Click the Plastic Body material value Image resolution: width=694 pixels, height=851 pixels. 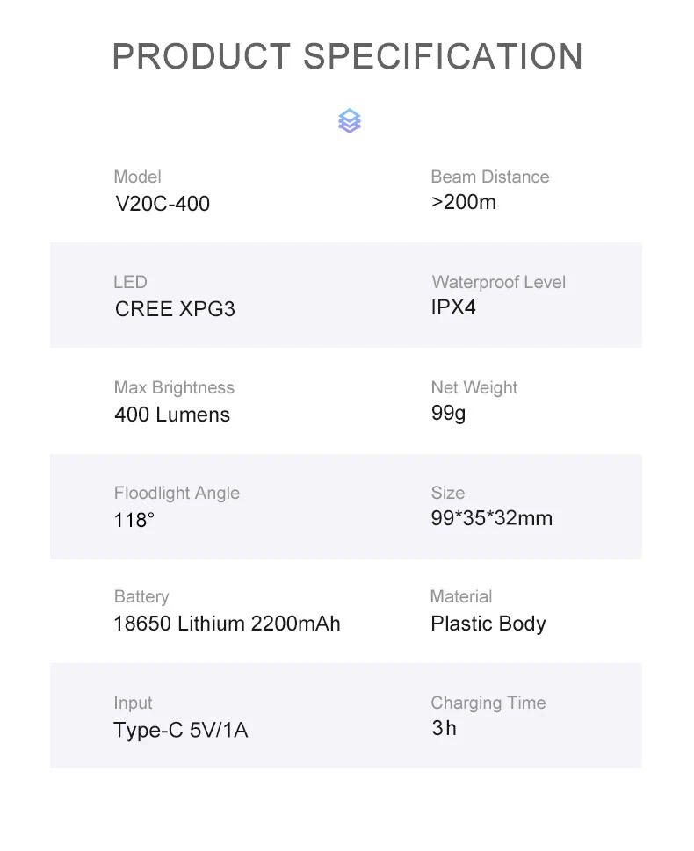(488, 624)
